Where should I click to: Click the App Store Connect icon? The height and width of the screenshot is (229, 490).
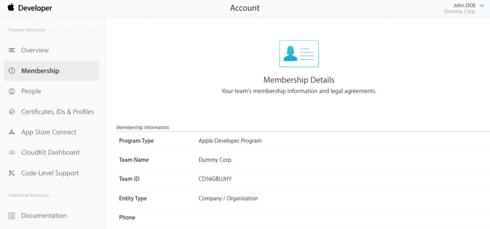pos(12,132)
